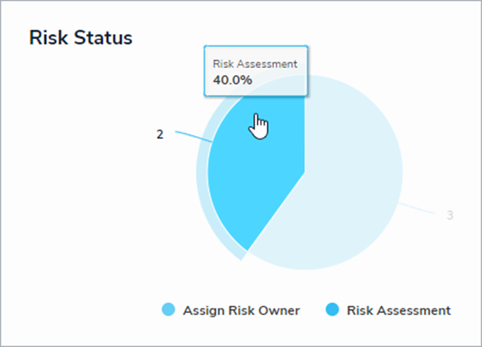Screen dimensions: 482x347
Task: Toggle the Risk Assessment legend label
Action: pos(399,310)
